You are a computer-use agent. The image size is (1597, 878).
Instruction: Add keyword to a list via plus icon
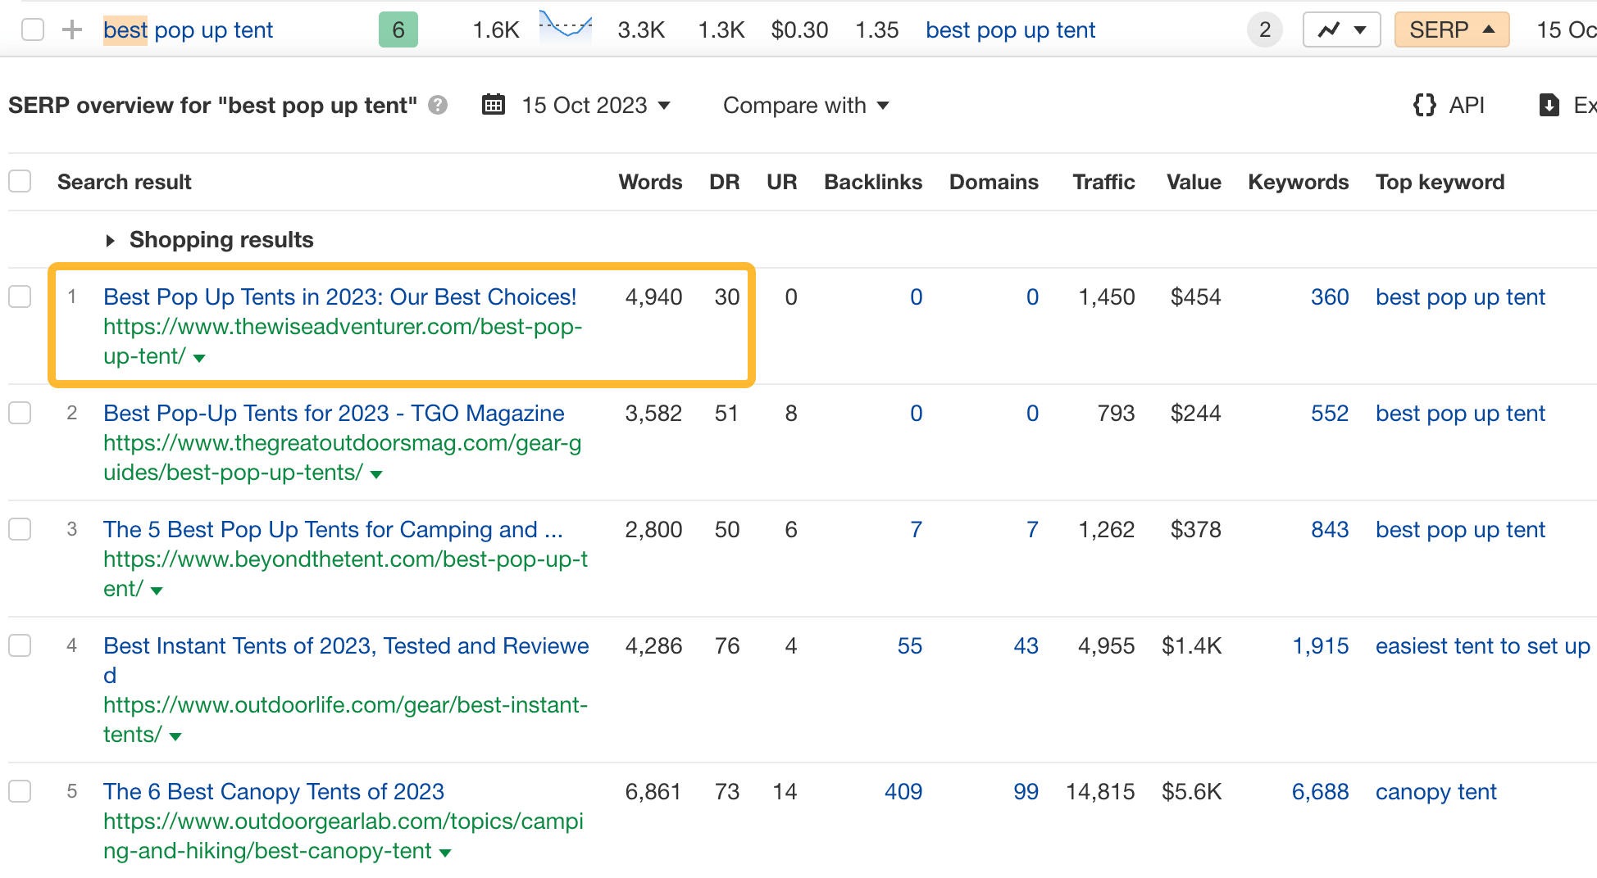click(x=72, y=29)
